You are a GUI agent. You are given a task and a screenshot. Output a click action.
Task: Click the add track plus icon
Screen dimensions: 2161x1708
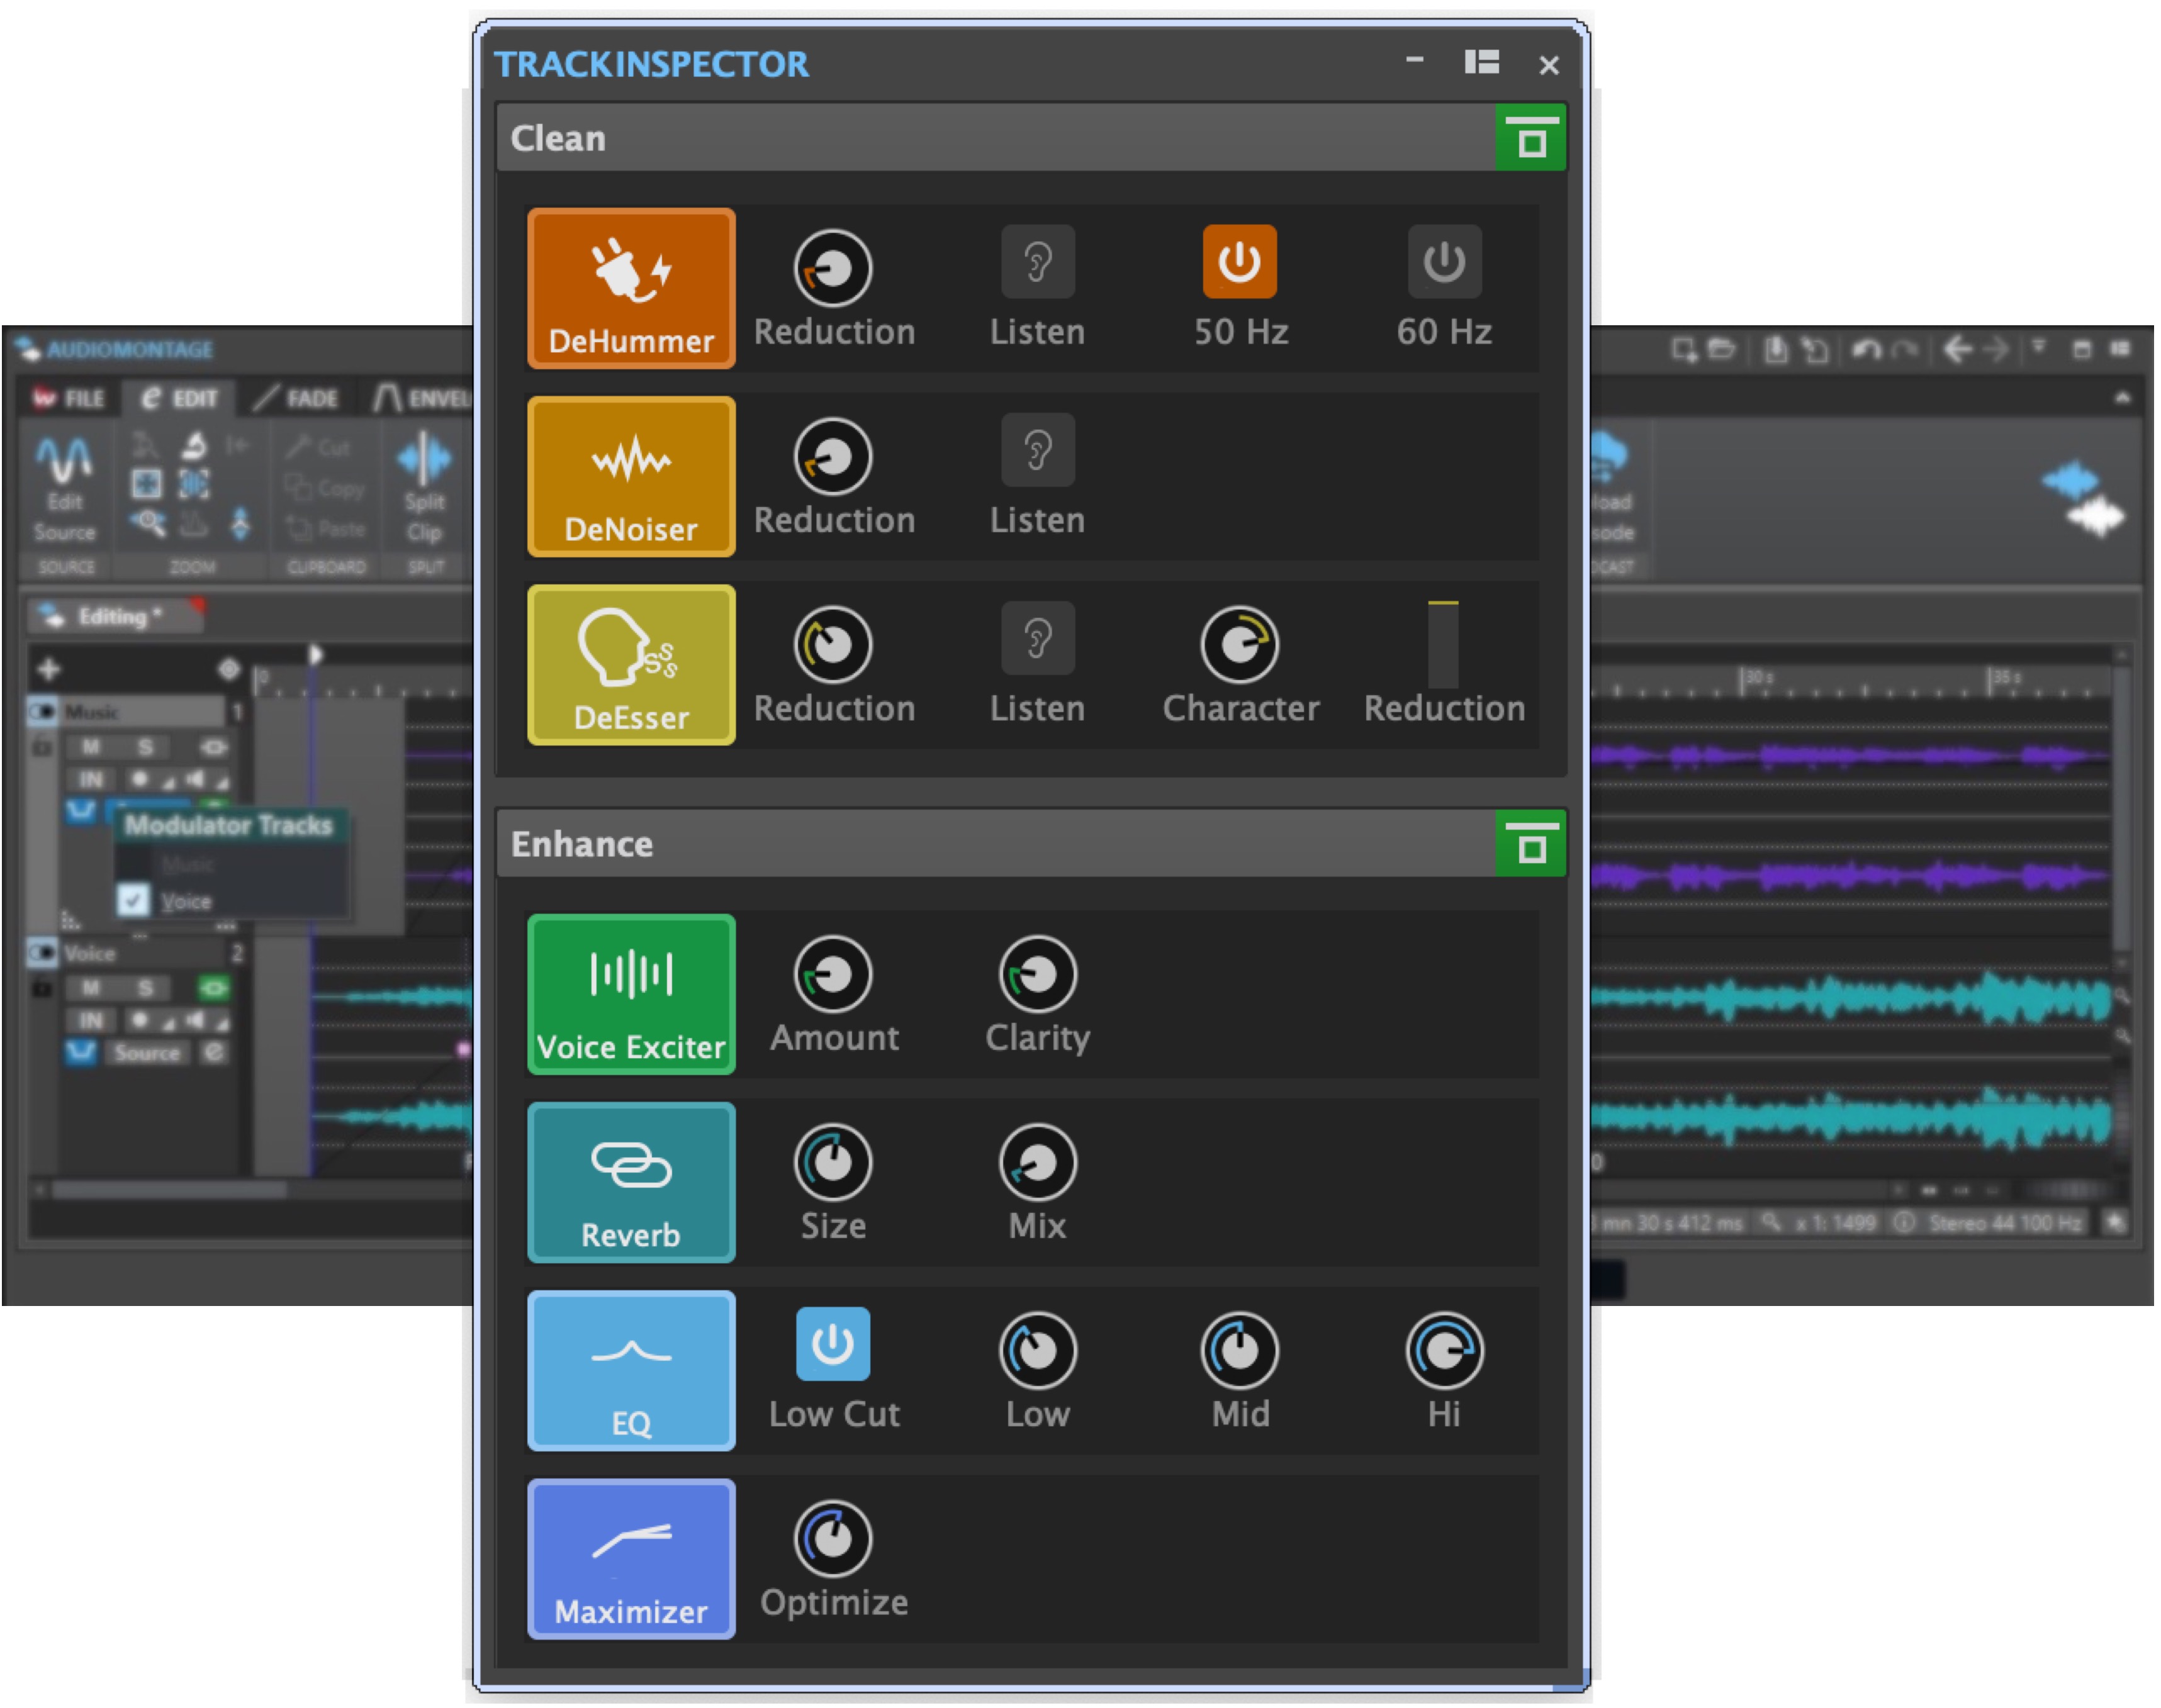(48, 668)
